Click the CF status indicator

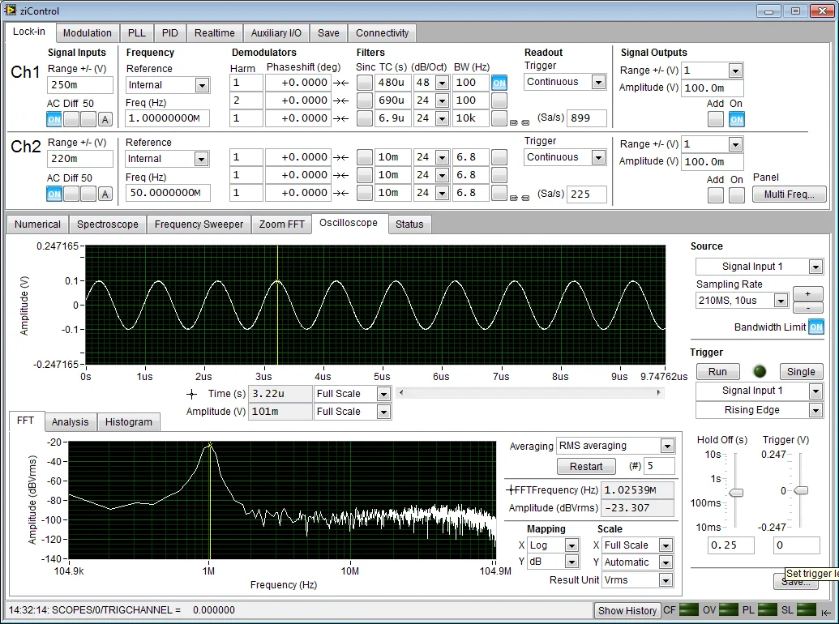tap(689, 609)
